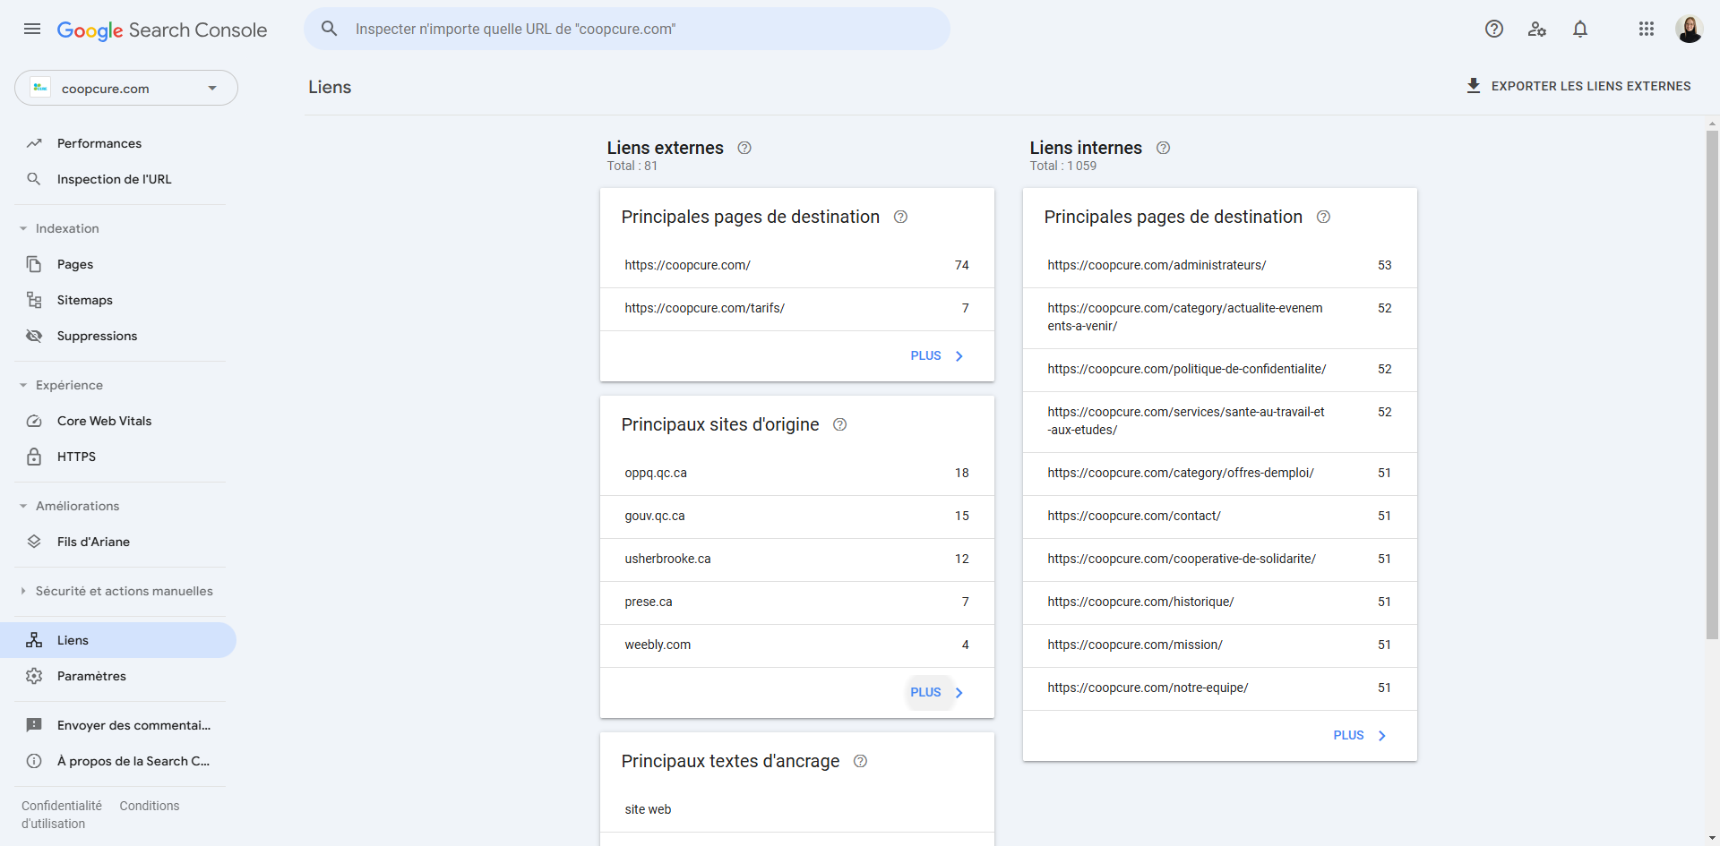Open the hamburger main menu
The width and height of the screenshot is (1720, 846).
coord(32,29)
